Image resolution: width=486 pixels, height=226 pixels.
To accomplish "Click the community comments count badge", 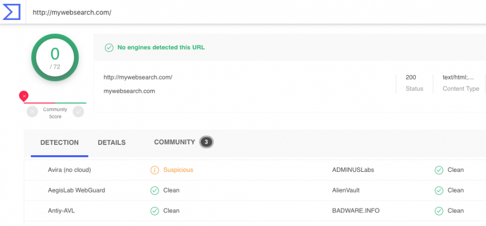I will (206, 142).
